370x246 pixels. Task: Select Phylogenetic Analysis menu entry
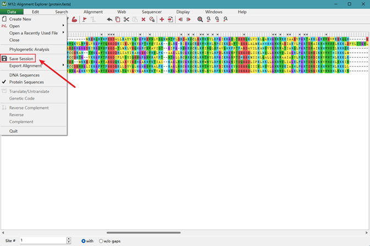point(29,50)
